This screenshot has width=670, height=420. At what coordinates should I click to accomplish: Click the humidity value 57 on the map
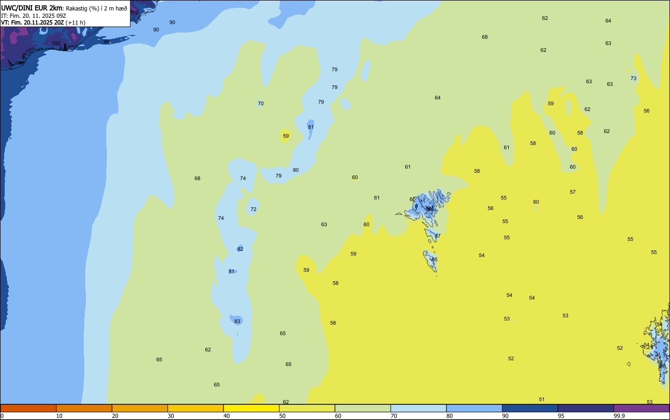(x=573, y=192)
